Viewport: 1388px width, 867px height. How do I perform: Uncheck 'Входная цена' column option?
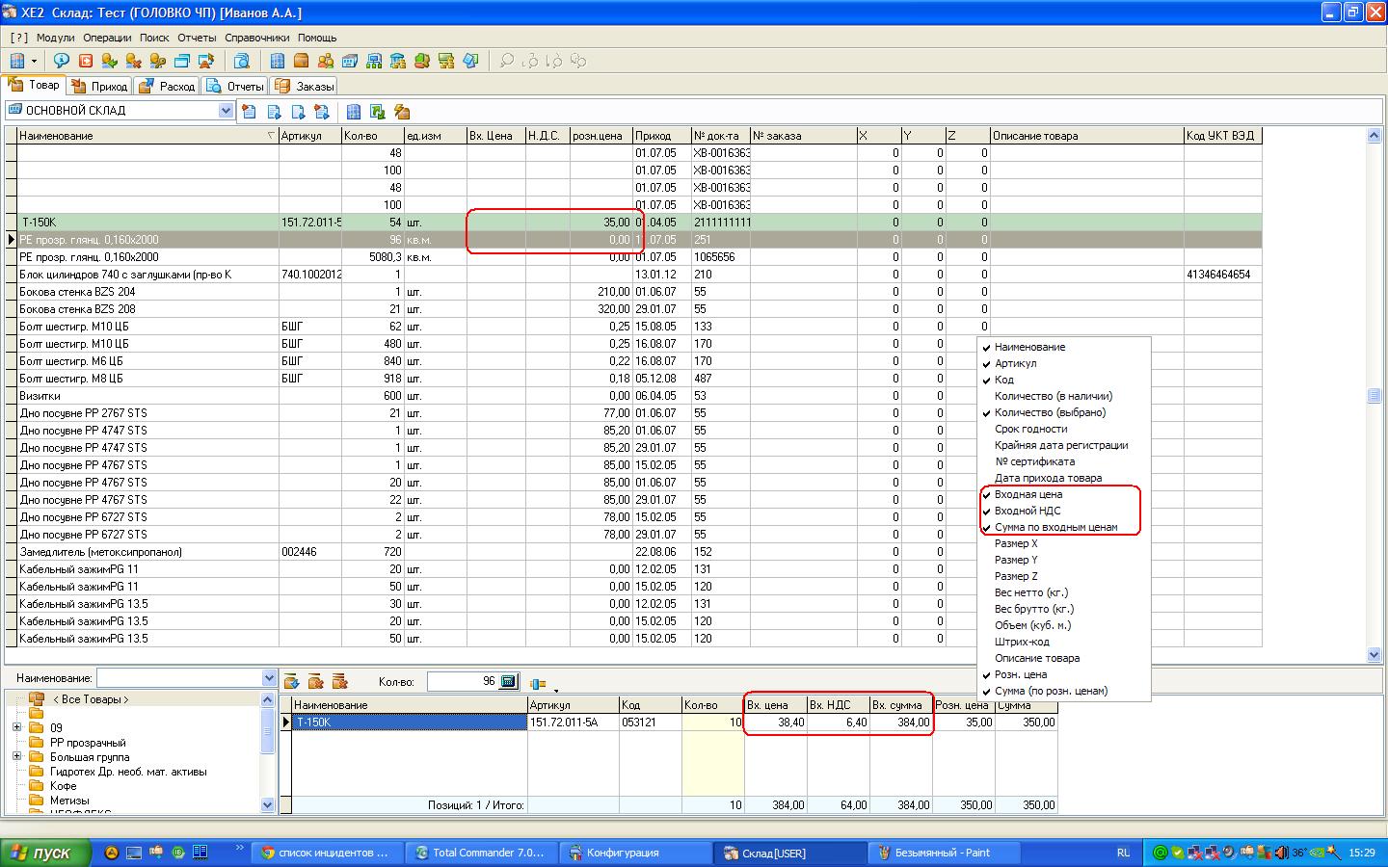click(1028, 494)
